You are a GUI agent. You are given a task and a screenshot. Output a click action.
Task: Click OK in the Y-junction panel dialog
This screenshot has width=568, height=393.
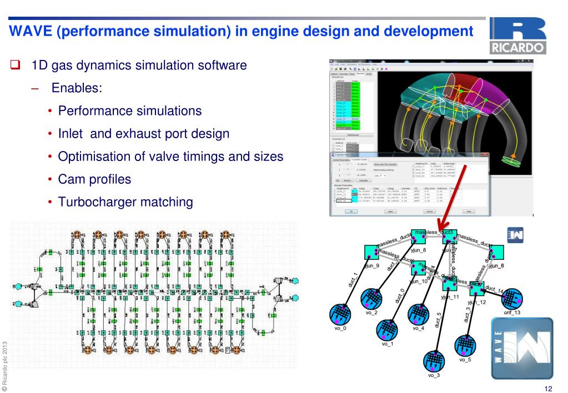[351, 211]
